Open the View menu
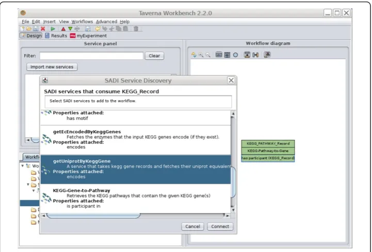This screenshot has height=252, width=372. (64, 22)
